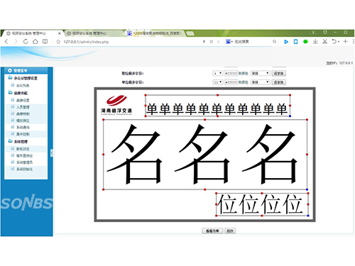Open the second row font family dropdown
The height and width of the screenshot is (266, 355).
tap(260, 82)
